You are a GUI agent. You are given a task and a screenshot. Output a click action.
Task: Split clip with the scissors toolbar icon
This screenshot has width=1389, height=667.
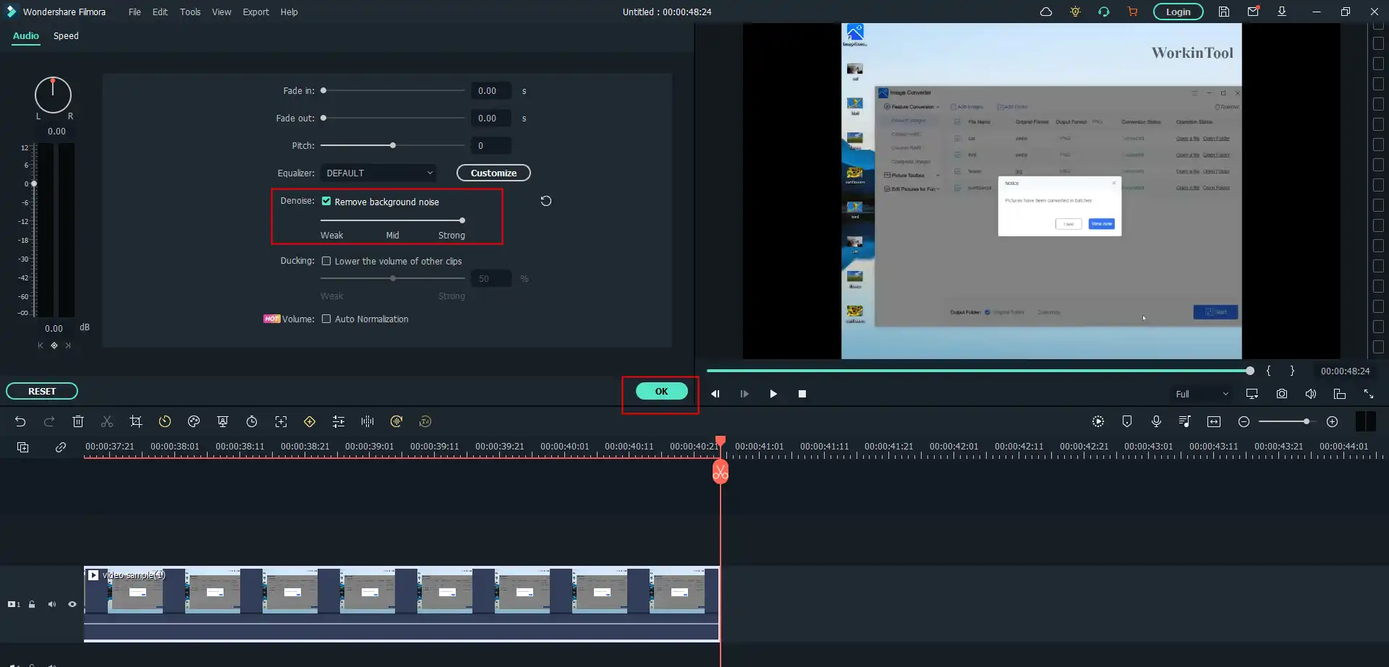pyautogui.click(x=107, y=421)
